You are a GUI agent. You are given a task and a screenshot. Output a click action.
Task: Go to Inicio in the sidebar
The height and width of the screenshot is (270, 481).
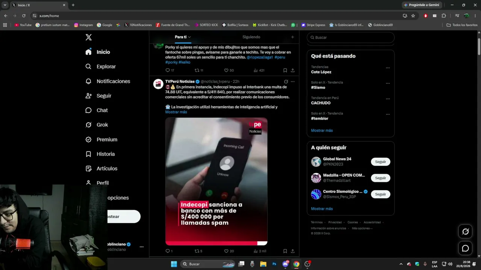pyautogui.click(x=98, y=52)
